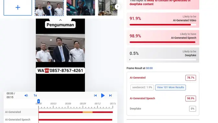The height and width of the screenshot is (123, 218).
Task: Jump to 00:15 on timeline
Action: (113, 104)
